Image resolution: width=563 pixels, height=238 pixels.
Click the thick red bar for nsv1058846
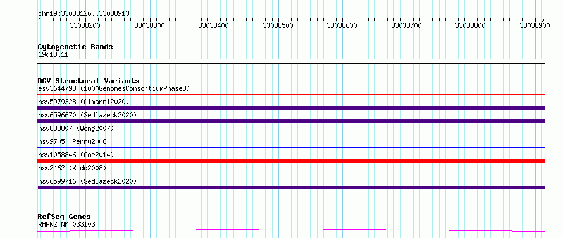[291, 161]
